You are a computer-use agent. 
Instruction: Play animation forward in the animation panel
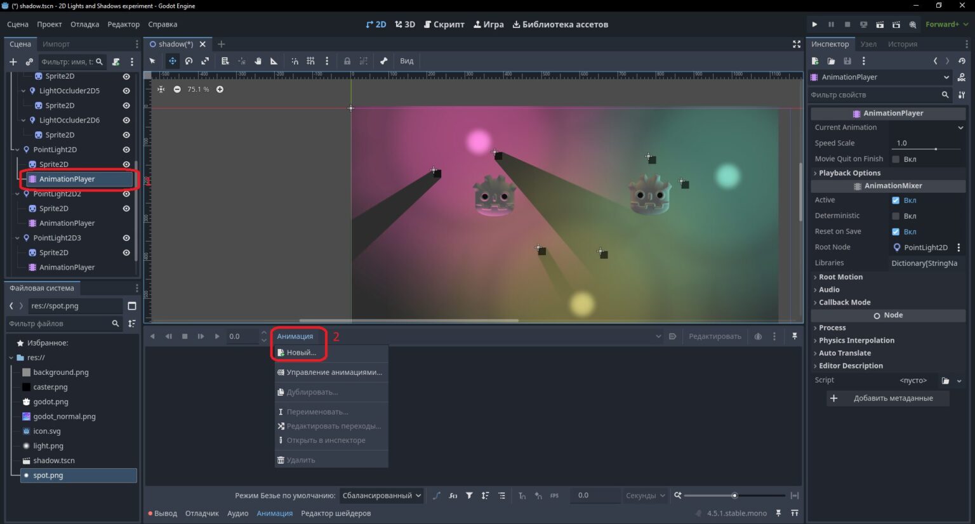[216, 336]
